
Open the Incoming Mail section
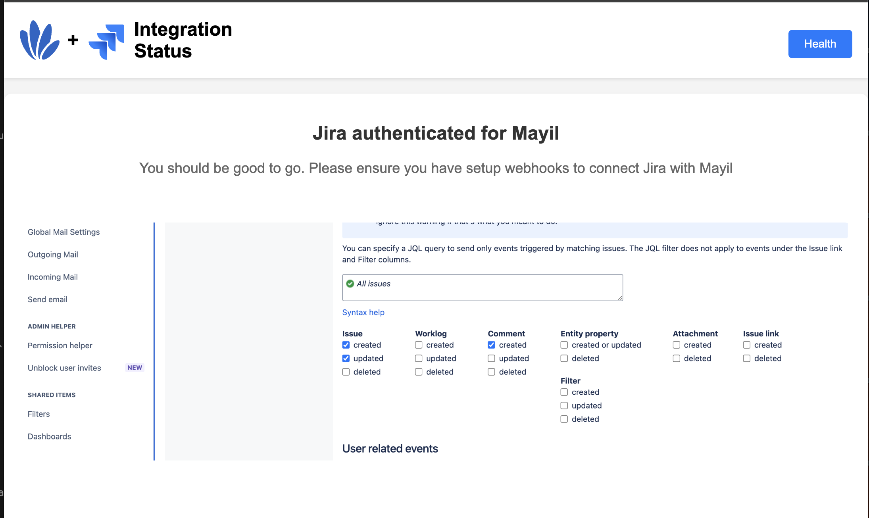(53, 277)
